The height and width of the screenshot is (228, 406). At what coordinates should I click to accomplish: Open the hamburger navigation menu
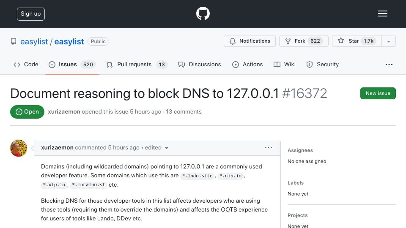[x=382, y=14]
